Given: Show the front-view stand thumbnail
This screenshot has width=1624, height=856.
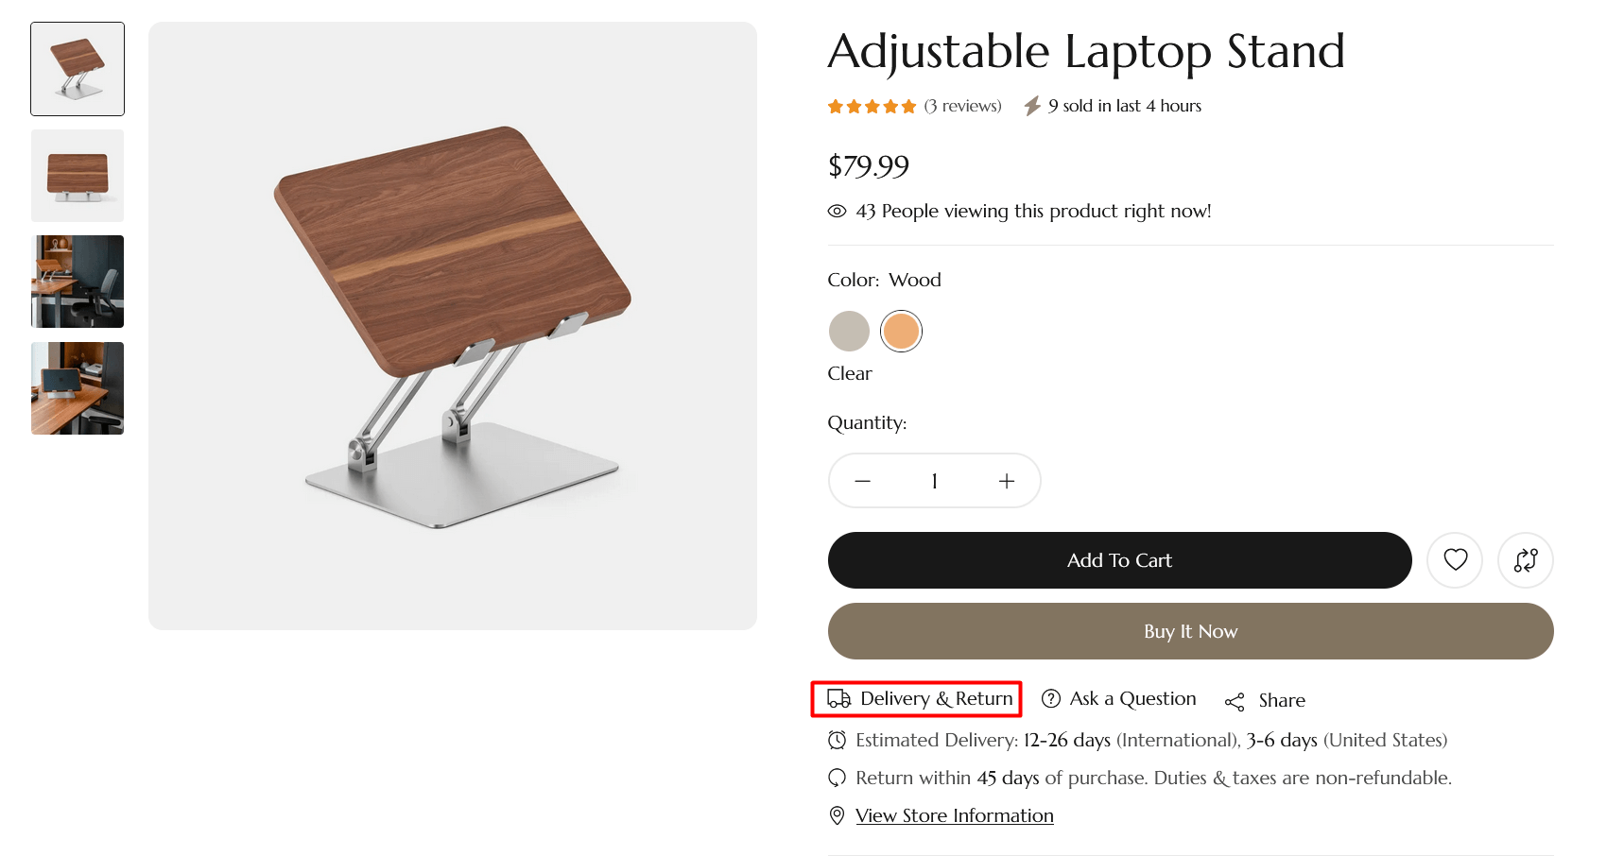Looking at the screenshot, I should point(78,176).
